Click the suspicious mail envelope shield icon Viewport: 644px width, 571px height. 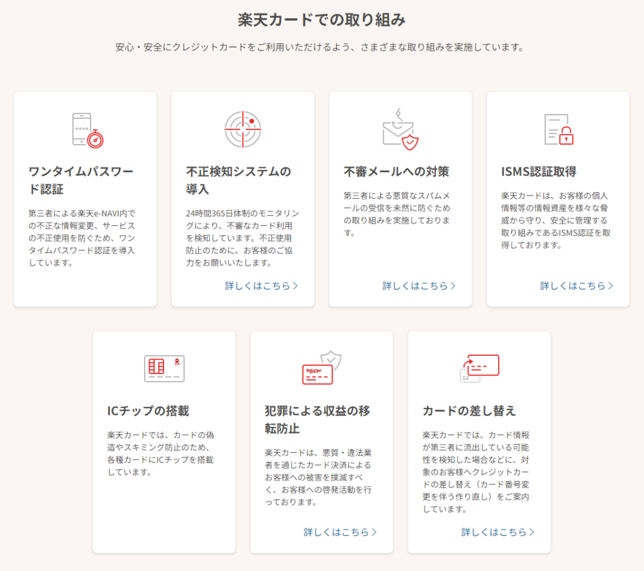click(401, 130)
